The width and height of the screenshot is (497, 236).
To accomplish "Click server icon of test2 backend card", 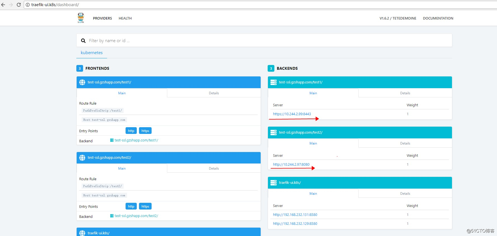I will 274,133.
